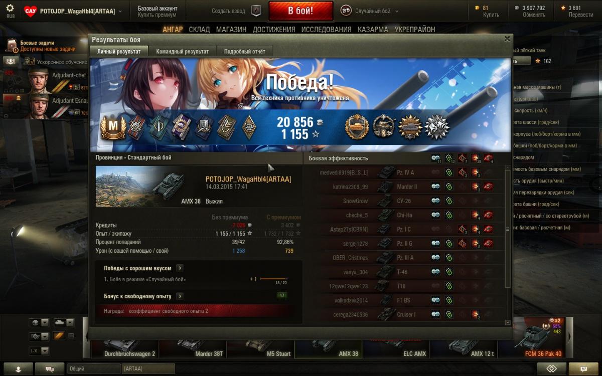The image size is (602, 376).
Task: Click the Купить премиум link
Action: pos(157,15)
